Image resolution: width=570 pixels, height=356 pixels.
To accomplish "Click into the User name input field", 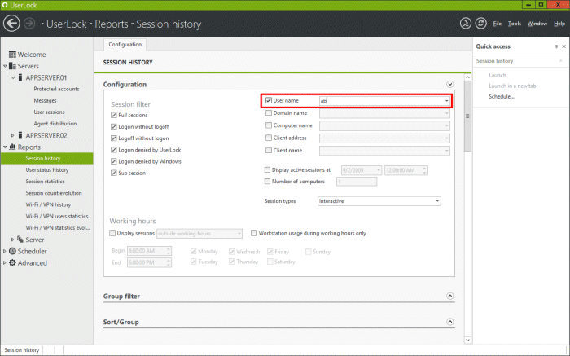I will (381, 101).
